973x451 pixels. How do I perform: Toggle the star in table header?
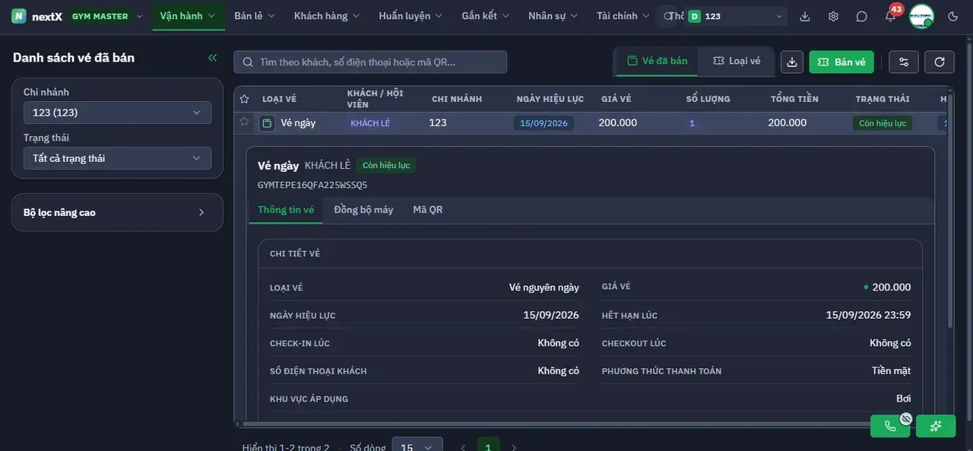244,99
